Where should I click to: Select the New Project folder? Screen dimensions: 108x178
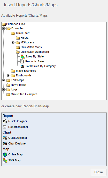pyautogui.click(x=19, y=85)
